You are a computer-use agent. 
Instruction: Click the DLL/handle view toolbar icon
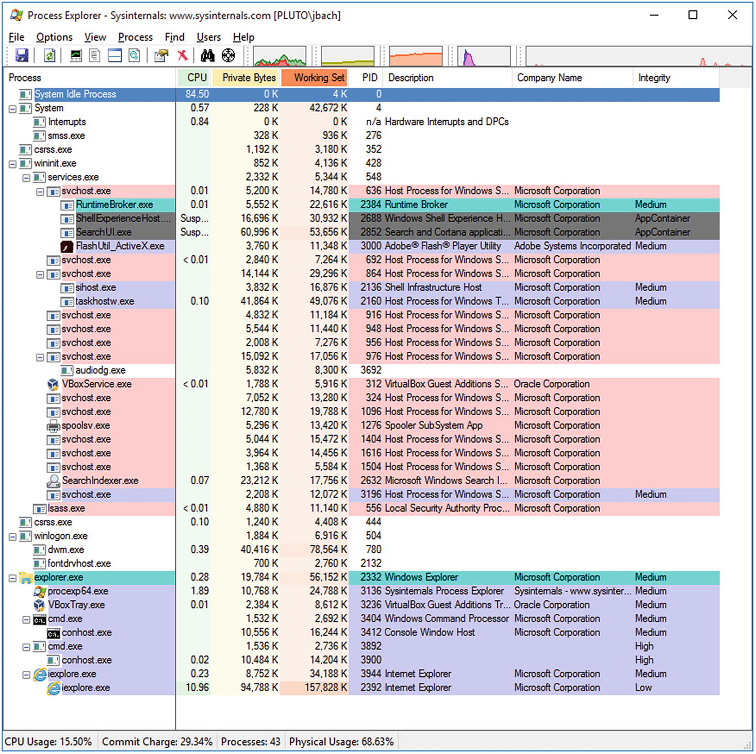134,55
